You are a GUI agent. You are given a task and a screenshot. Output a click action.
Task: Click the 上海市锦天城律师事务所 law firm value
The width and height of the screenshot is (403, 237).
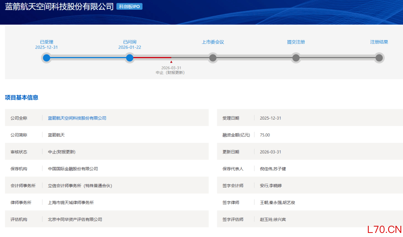click(71, 203)
